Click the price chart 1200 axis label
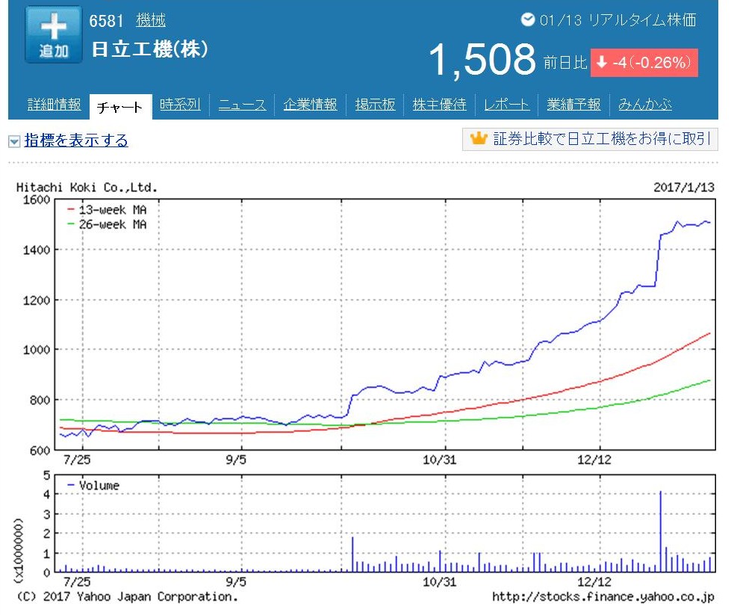 [x=37, y=300]
